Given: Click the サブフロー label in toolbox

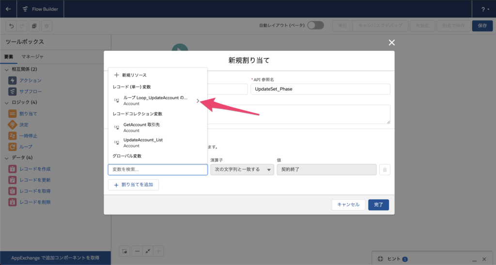Looking at the screenshot, I should [x=31, y=91].
